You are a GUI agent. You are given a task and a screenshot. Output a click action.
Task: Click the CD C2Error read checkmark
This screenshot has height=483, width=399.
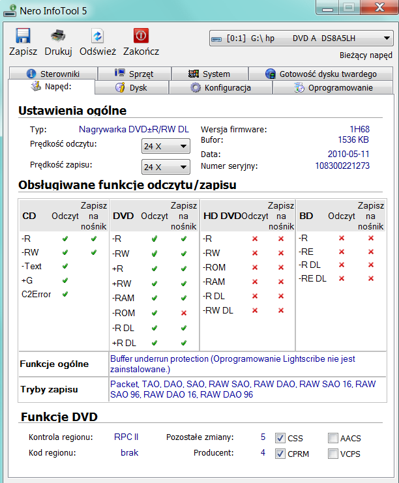(65, 294)
